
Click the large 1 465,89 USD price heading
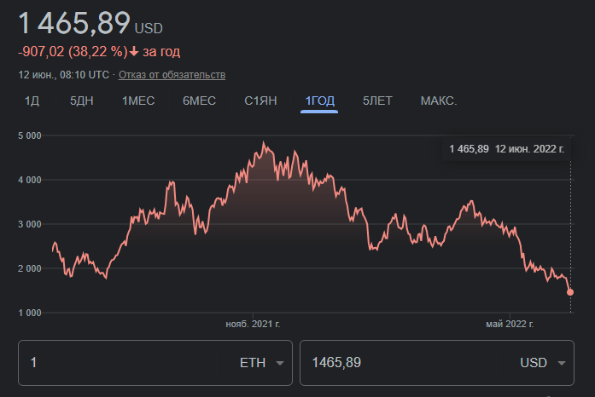[90, 23]
